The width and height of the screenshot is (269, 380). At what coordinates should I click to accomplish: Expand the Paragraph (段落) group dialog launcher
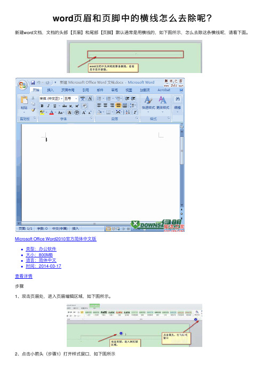137,118
